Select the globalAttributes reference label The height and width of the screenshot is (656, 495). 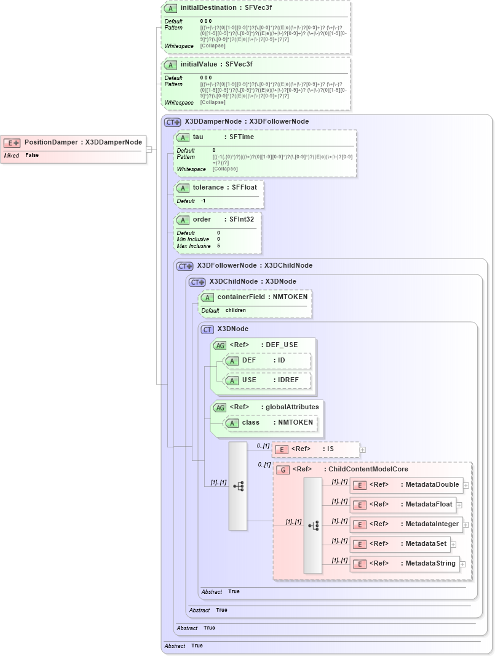[274, 407]
